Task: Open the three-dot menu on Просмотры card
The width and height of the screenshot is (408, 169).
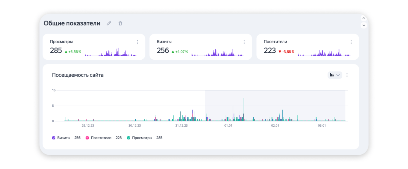Action: pyautogui.click(x=137, y=42)
